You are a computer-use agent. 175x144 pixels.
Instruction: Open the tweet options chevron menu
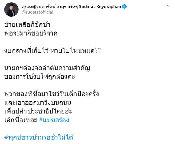pos(169,6)
